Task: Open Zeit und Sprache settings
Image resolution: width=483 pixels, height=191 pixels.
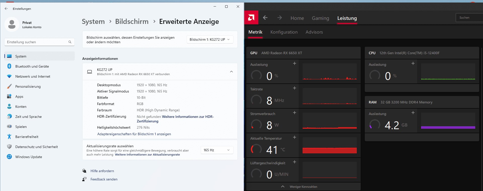Action: pos(39,117)
